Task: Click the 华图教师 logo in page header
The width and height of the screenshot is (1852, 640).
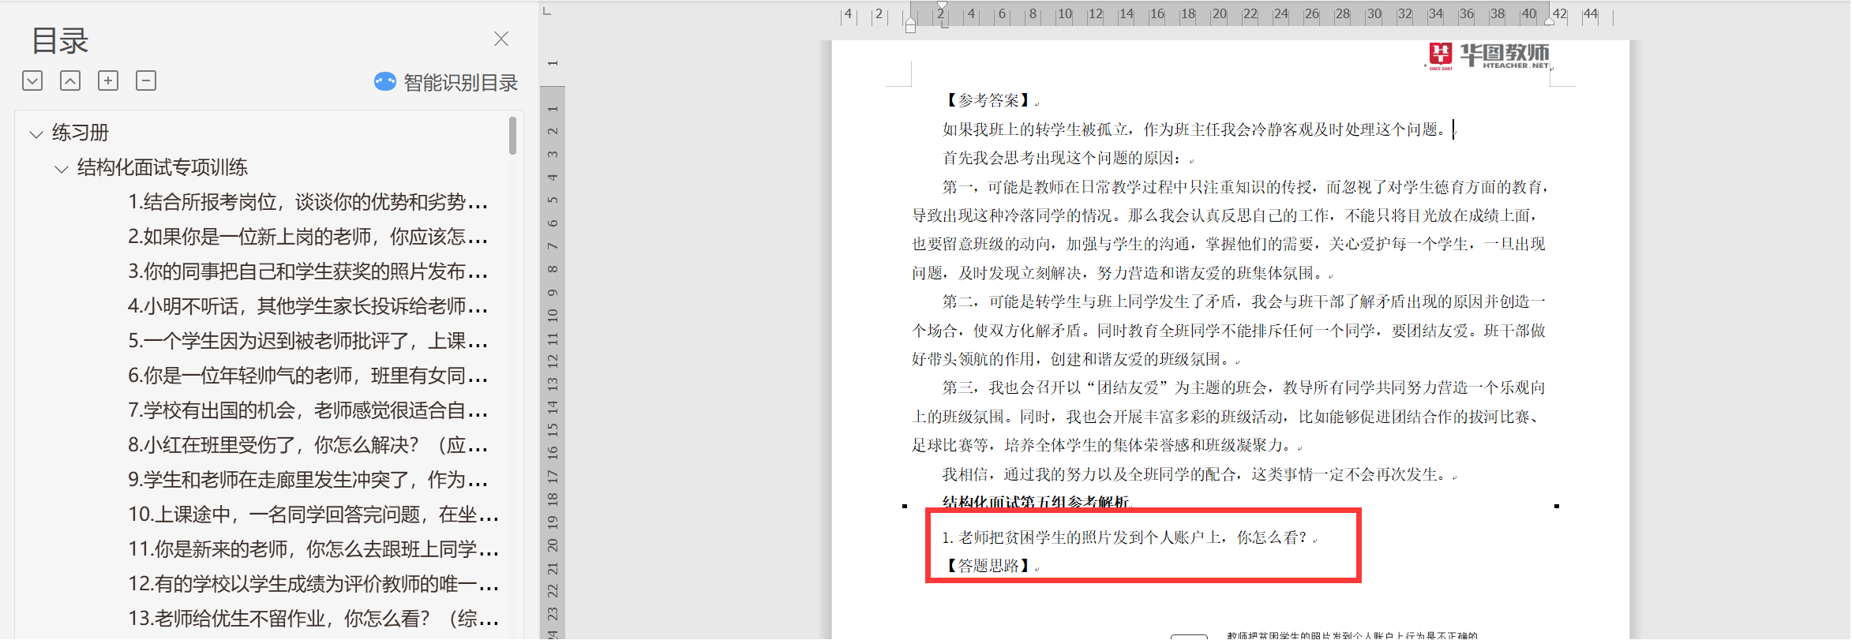Action: (x=1488, y=55)
